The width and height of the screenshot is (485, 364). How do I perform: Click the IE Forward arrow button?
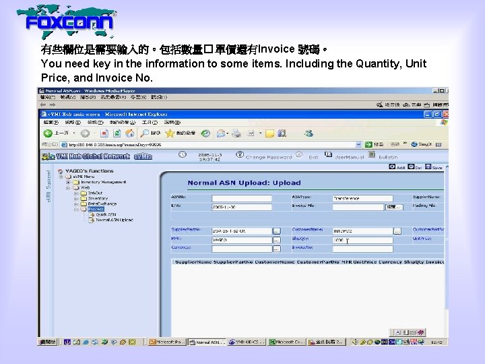[x=85, y=133]
